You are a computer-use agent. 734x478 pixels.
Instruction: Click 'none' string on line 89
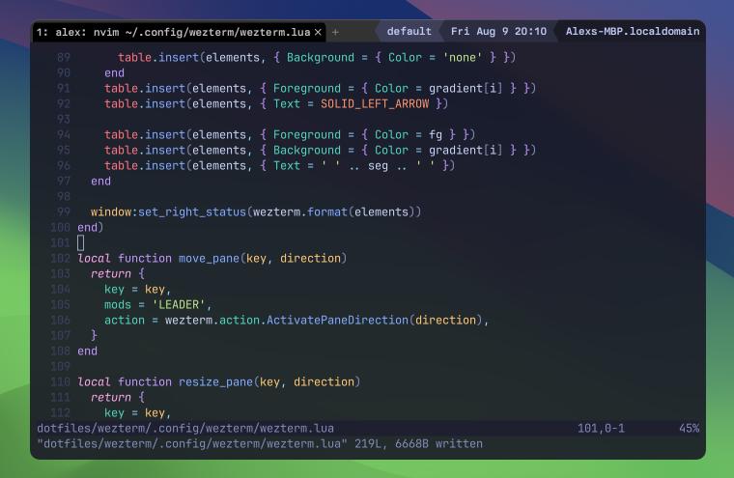(x=463, y=58)
